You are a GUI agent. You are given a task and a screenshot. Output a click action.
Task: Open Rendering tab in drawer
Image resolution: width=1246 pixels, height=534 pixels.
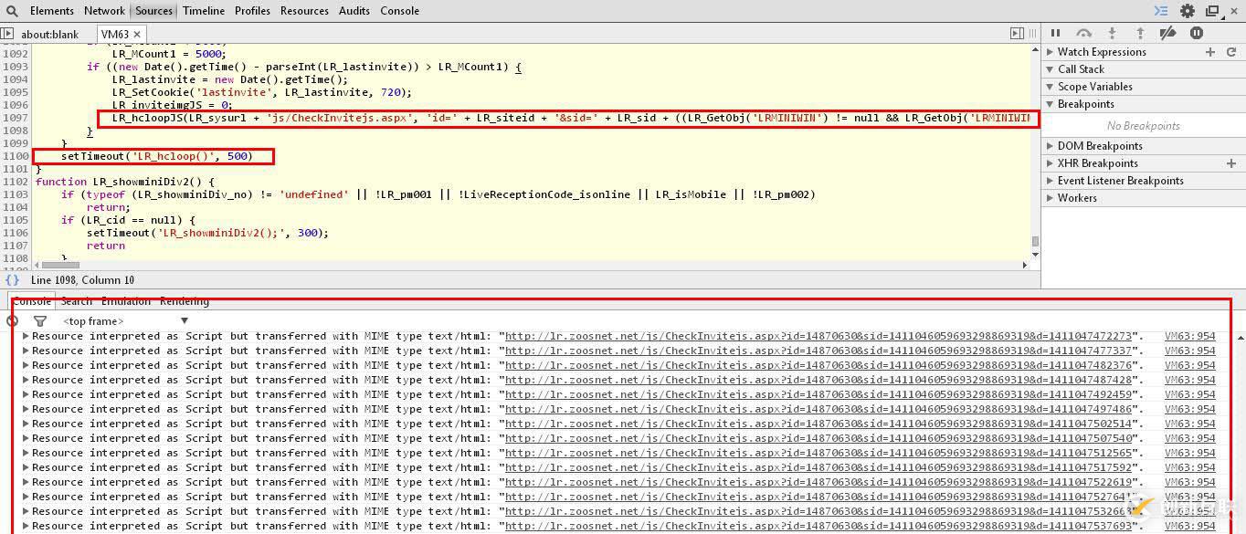coord(185,301)
